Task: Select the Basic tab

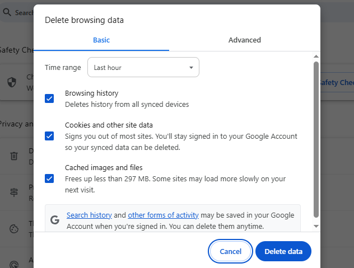Action: click(x=101, y=40)
